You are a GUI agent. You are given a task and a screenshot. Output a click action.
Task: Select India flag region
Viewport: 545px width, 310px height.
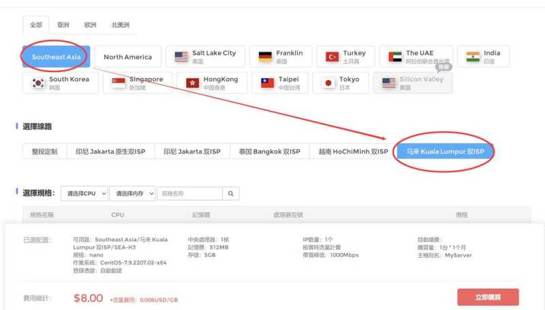pyautogui.click(x=484, y=56)
